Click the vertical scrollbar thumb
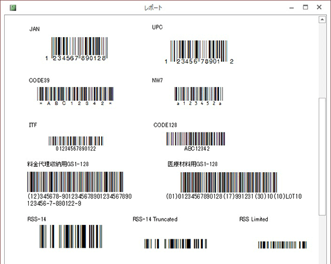The width and height of the screenshot is (331, 264). click(322, 157)
